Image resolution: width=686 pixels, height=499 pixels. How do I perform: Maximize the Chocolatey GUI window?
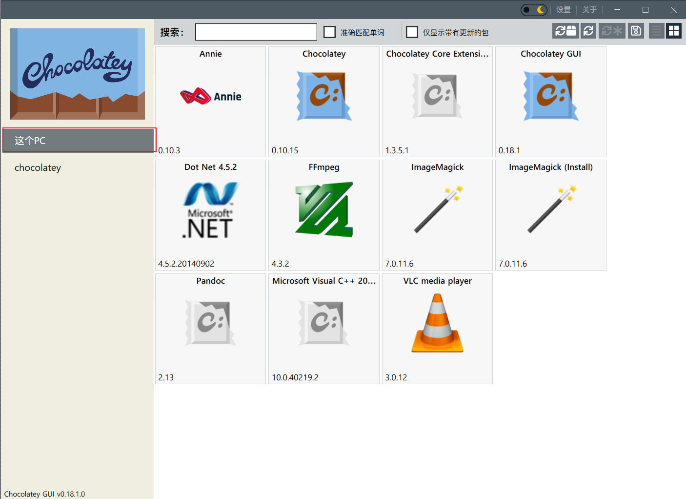646,10
